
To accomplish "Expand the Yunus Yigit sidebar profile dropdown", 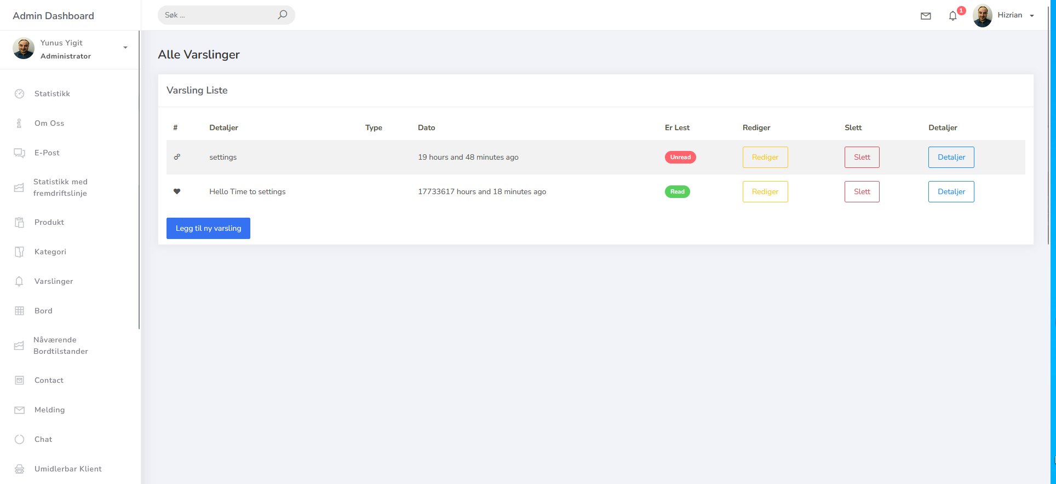I will pyautogui.click(x=125, y=48).
